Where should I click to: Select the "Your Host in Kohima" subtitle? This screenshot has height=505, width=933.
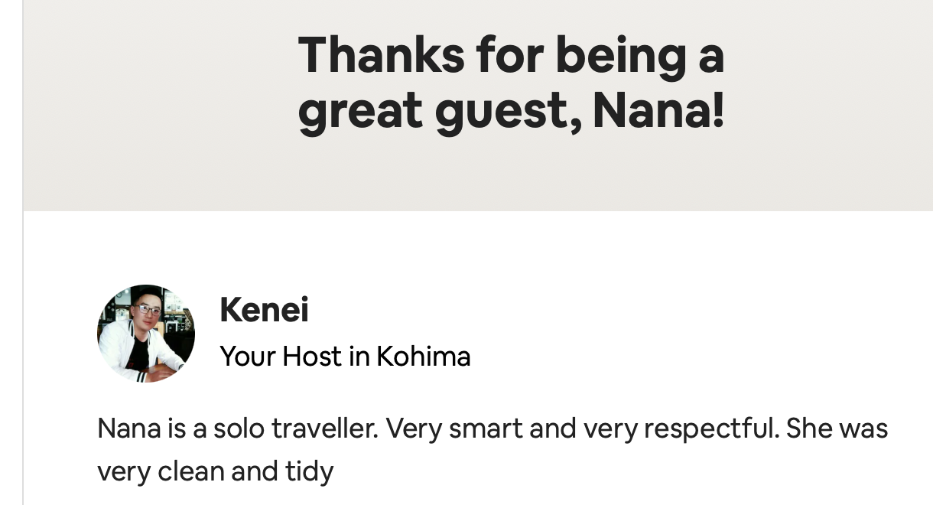click(345, 357)
